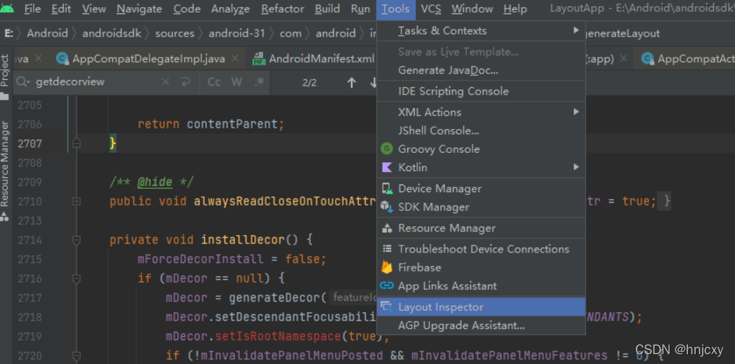735x364 pixels.
Task: Collapse if block at line 2716
Action: pos(77,278)
